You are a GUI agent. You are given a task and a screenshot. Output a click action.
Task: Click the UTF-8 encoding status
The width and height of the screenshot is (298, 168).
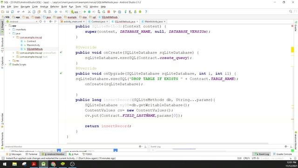[256, 158]
